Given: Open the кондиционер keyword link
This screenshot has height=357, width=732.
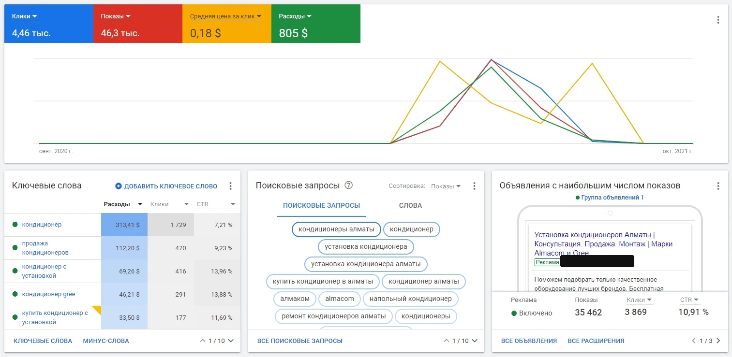Looking at the screenshot, I should [42, 225].
